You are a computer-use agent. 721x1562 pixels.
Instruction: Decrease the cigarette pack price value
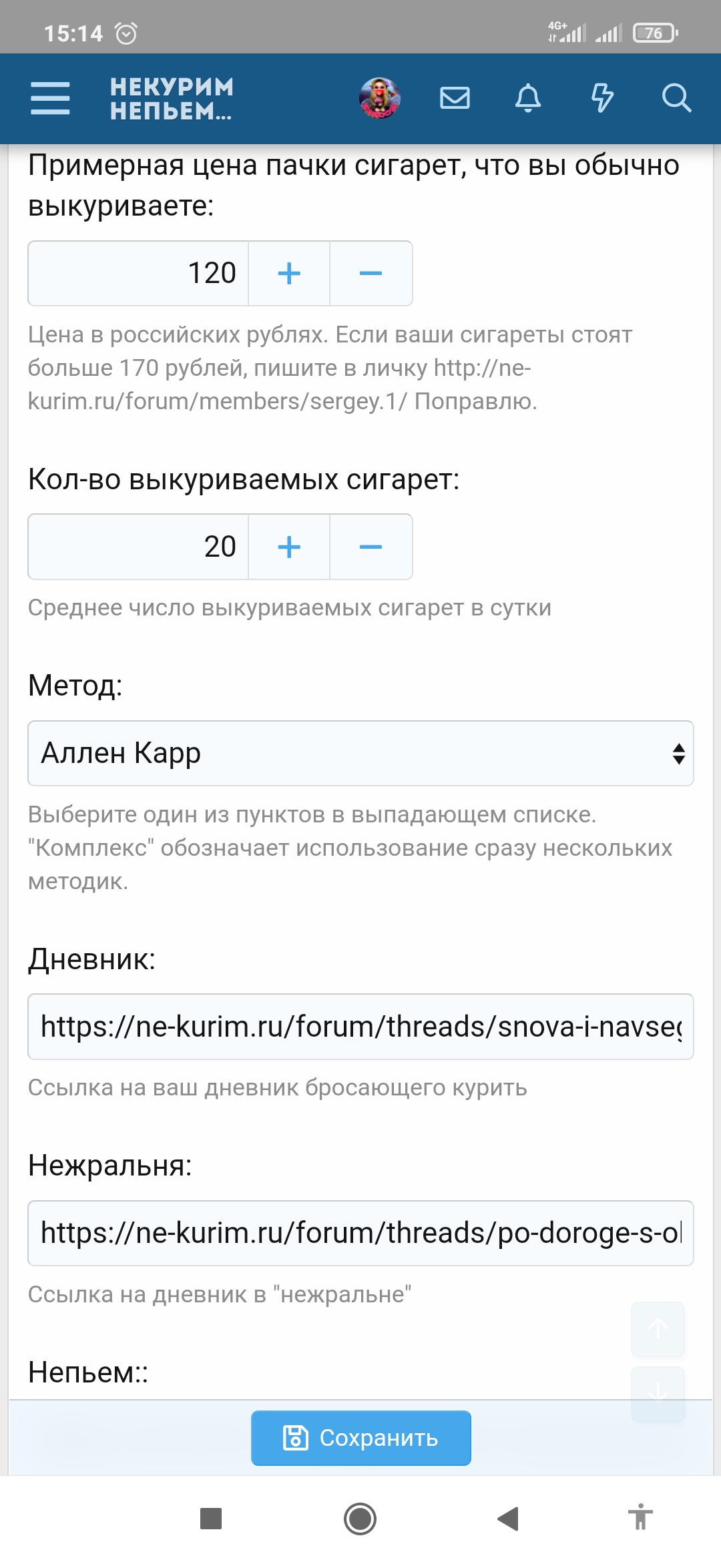click(371, 274)
